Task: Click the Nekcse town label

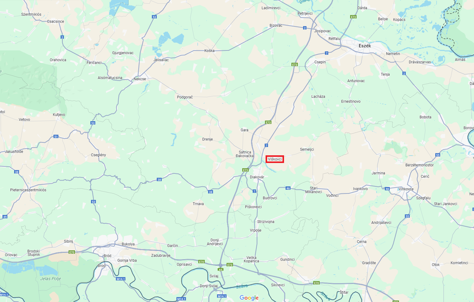Action: (x=140, y=79)
